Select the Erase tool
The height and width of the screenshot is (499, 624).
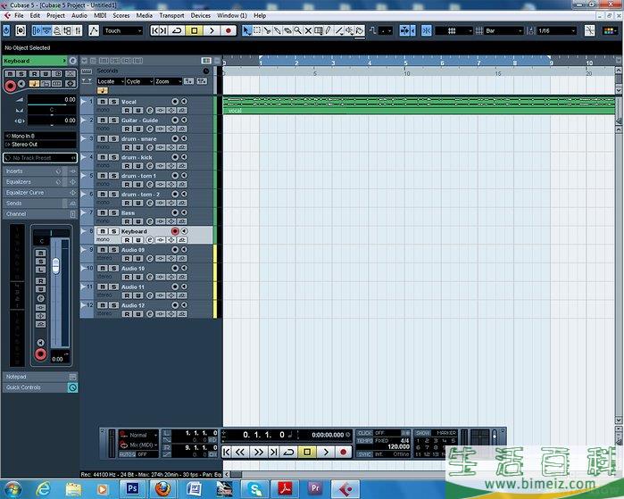[287, 30]
